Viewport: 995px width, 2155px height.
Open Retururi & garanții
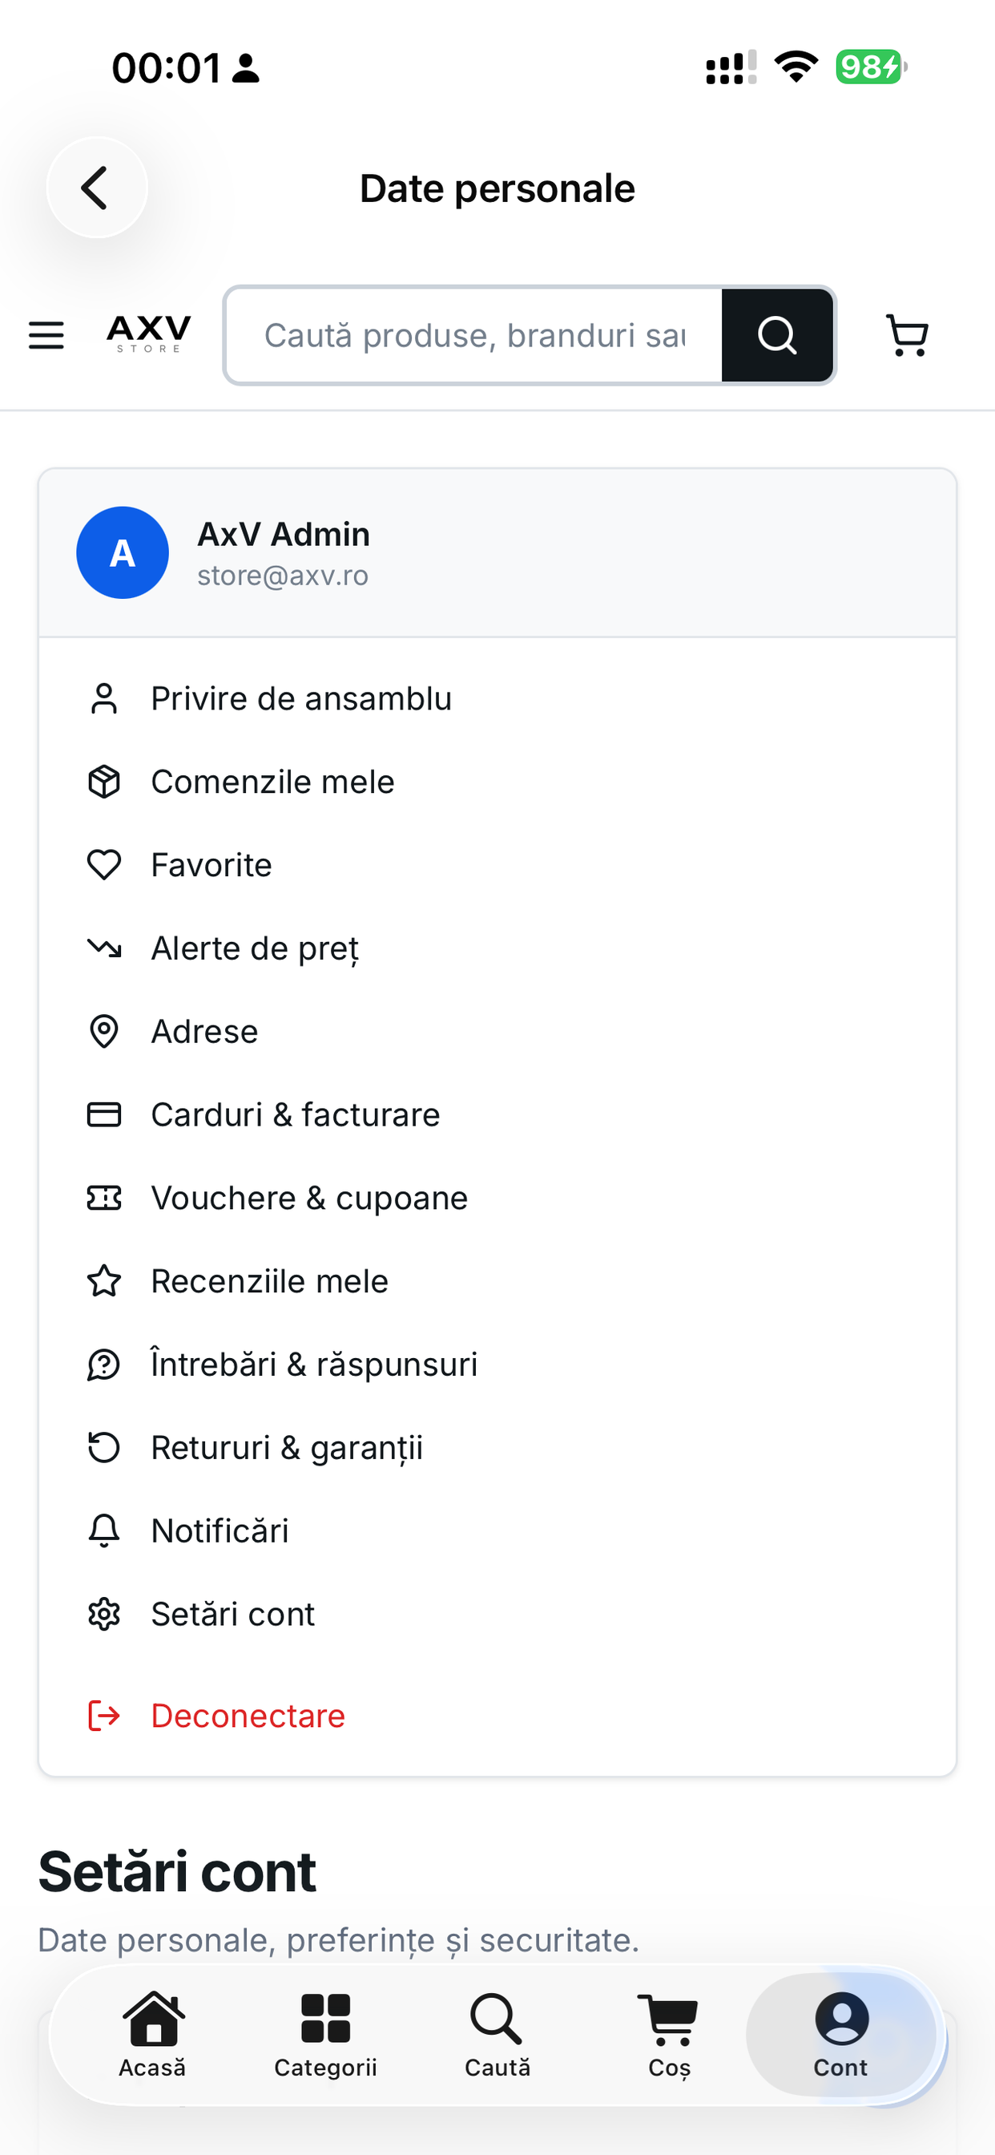497,1447
